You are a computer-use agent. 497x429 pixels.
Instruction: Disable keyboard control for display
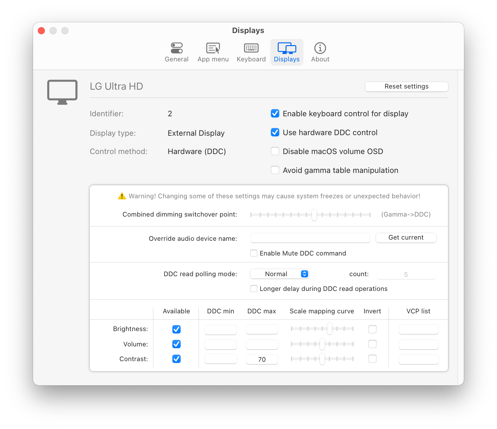pyautogui.click(x=275, y=113)
